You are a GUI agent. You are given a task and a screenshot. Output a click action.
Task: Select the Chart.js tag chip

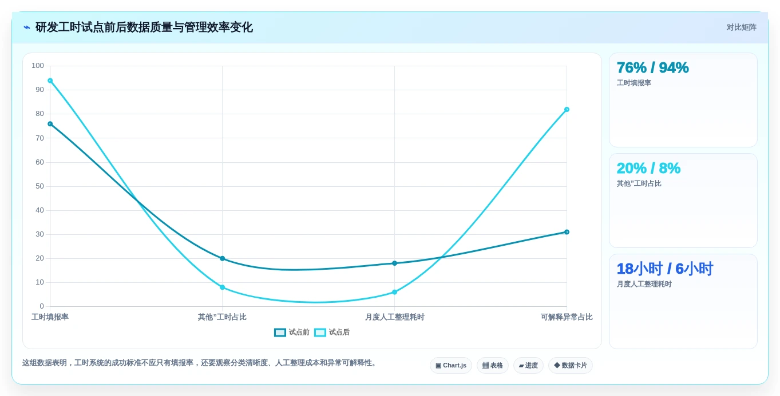(x=451, y=365)
